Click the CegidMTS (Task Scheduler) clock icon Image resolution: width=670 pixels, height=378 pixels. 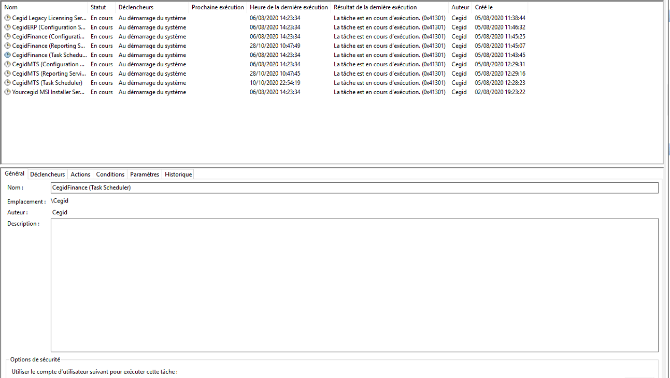click(8, 83)
